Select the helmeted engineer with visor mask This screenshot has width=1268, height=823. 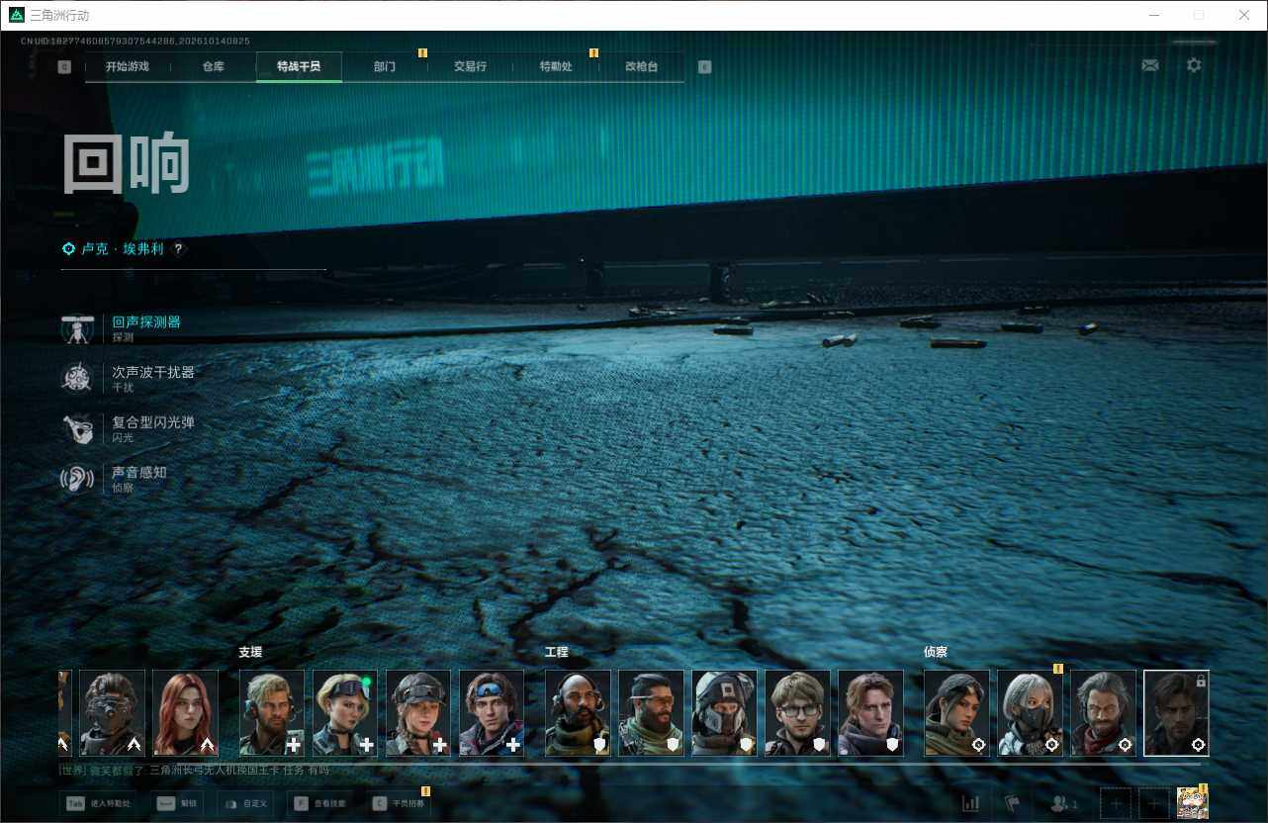click(x=725, y=713)
